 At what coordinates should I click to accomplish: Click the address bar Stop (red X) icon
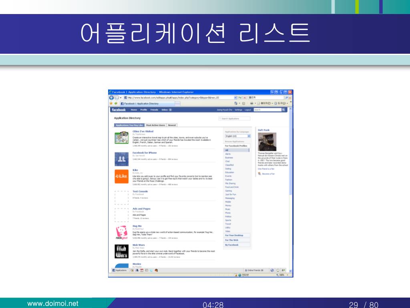[x=245, y=98]
